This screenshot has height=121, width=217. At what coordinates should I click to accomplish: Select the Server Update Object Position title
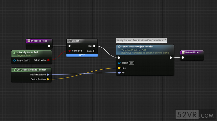pyautogui.click(x=137, y=47)
